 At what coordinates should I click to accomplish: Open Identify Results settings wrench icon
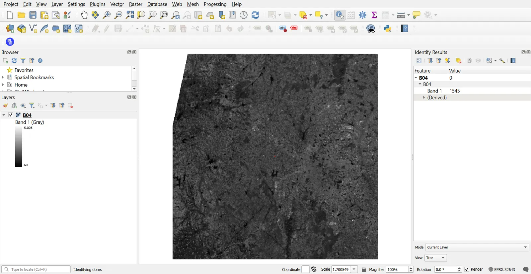[502, 61]
